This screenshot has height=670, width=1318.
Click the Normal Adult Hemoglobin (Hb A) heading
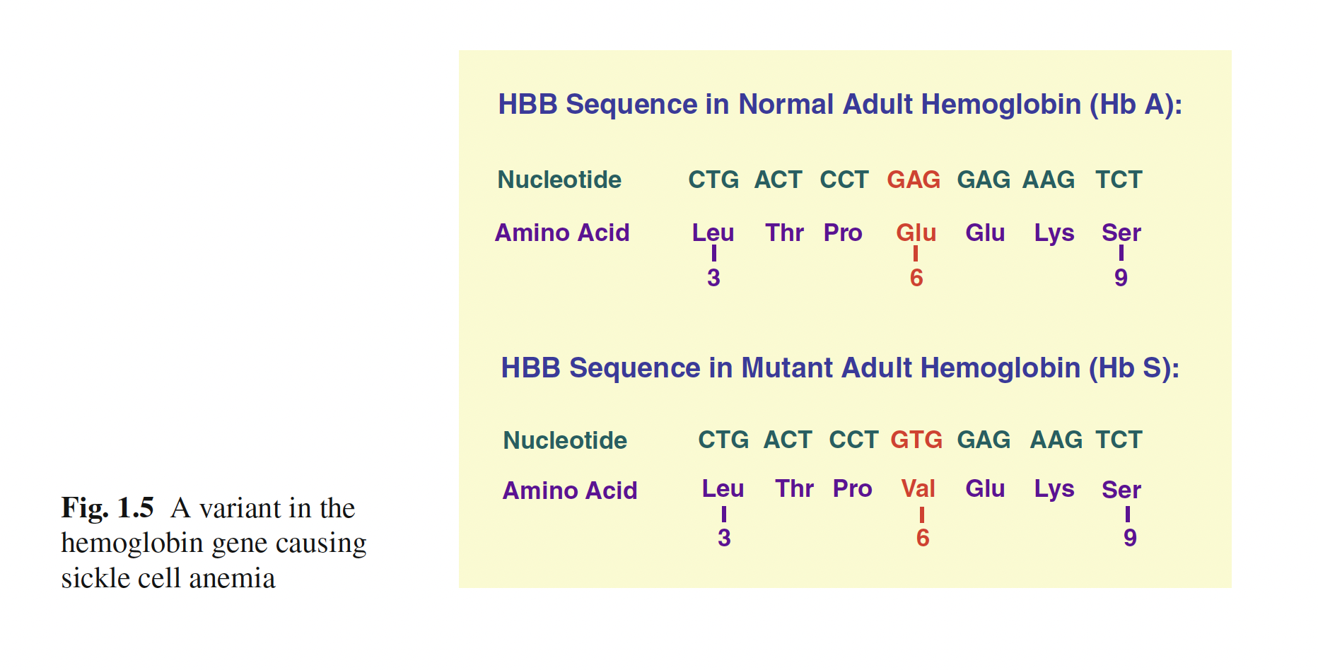(840, 105)
